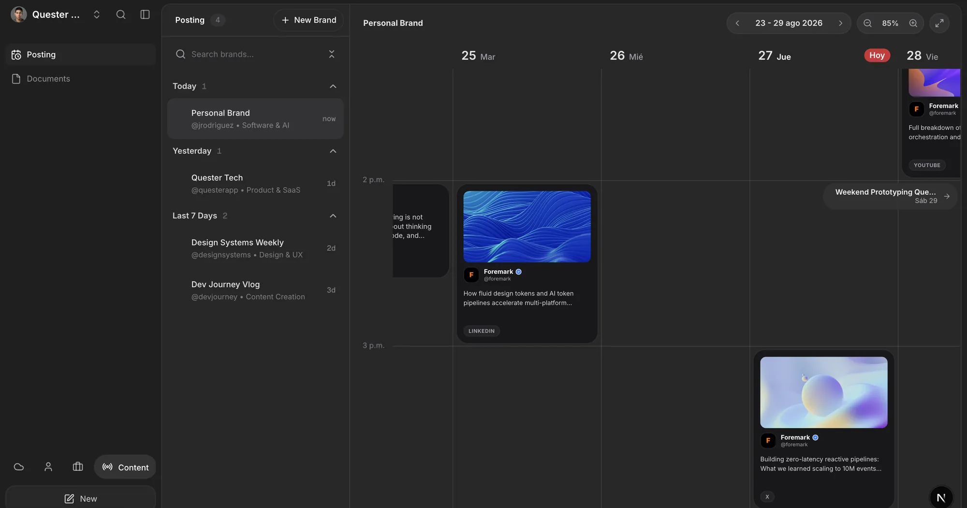This screenshot has width=967, height=508.
Task: Toggle the sidebar panel icon
Action: 145,15
